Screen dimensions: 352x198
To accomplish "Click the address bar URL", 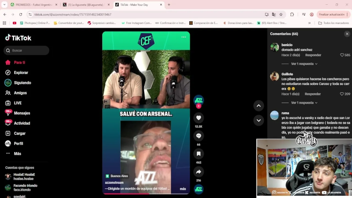I will [x=73, y=14].
